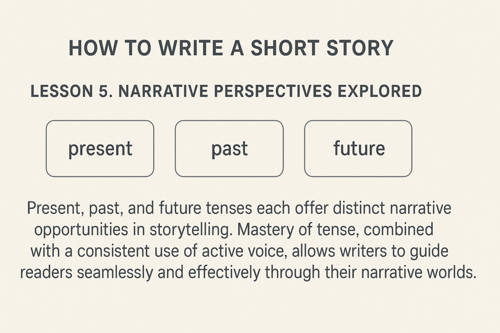The height and width of the screenshot is (333, 500).
Task: Click the "Lesson 5" subtitle heading
Action: coord(226,91)
